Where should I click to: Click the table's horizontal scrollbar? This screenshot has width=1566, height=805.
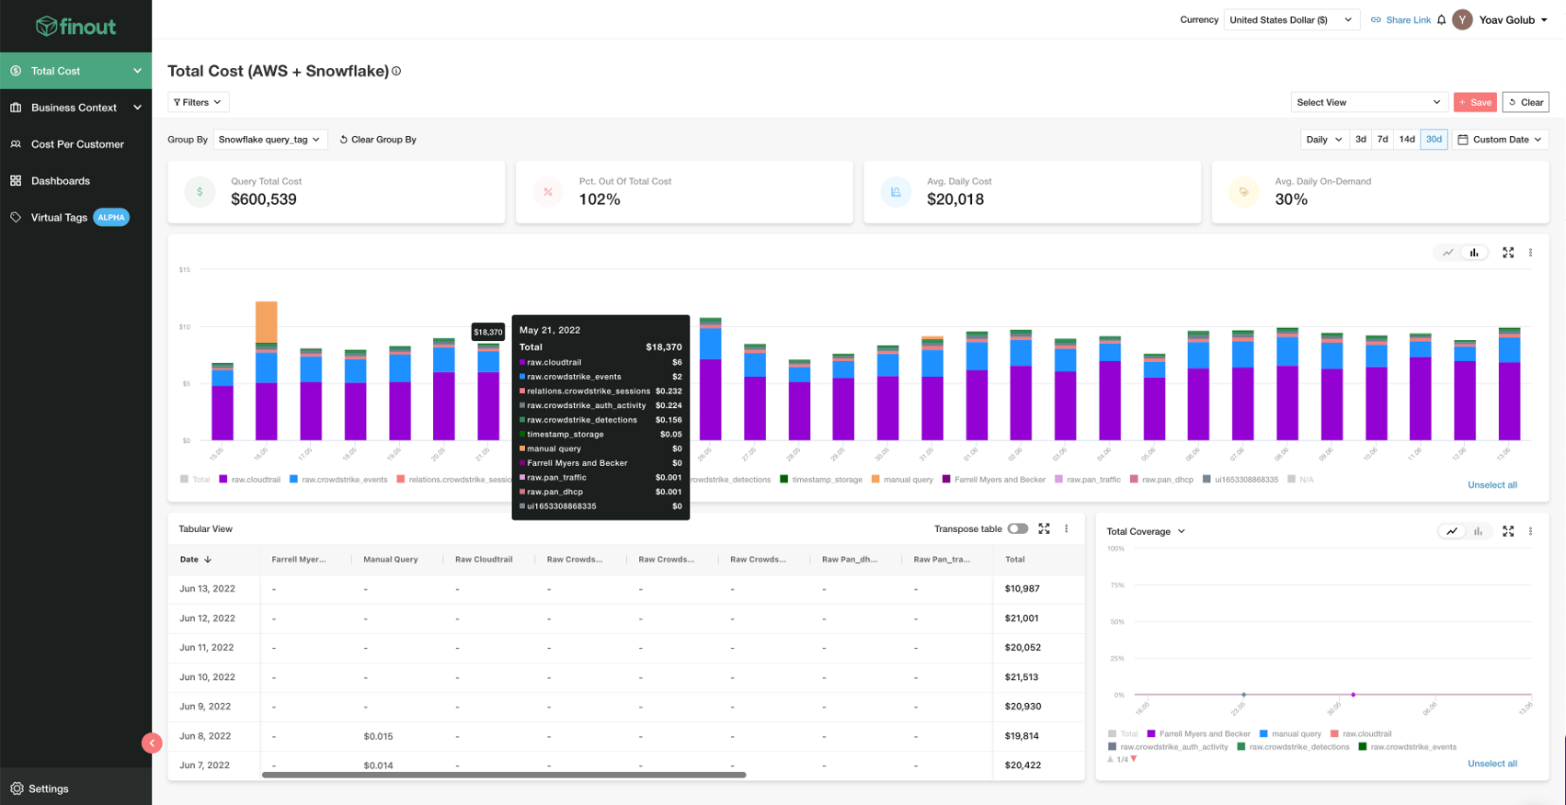coord(503,775)
